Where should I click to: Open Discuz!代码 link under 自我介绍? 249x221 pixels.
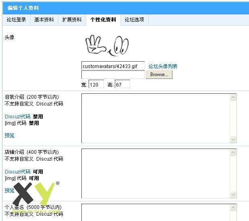point(17,117)
